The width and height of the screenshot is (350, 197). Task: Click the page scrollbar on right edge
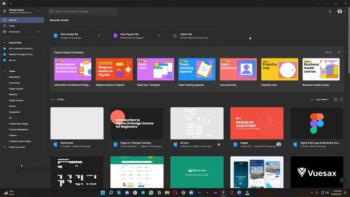[x=349, y=40]
